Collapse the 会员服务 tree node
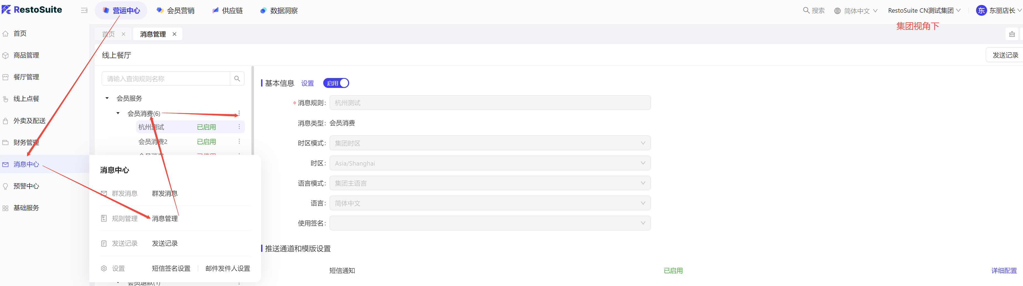This screenshot has width=1023, height=286. tap(107, 98)
